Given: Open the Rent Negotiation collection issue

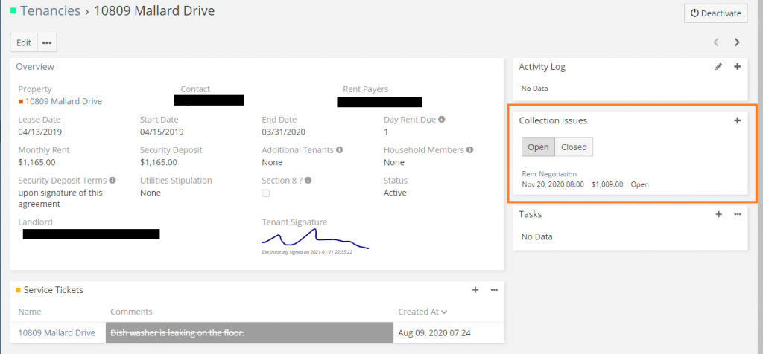Looking at the screenshot, I should click(x=550, y=174).
